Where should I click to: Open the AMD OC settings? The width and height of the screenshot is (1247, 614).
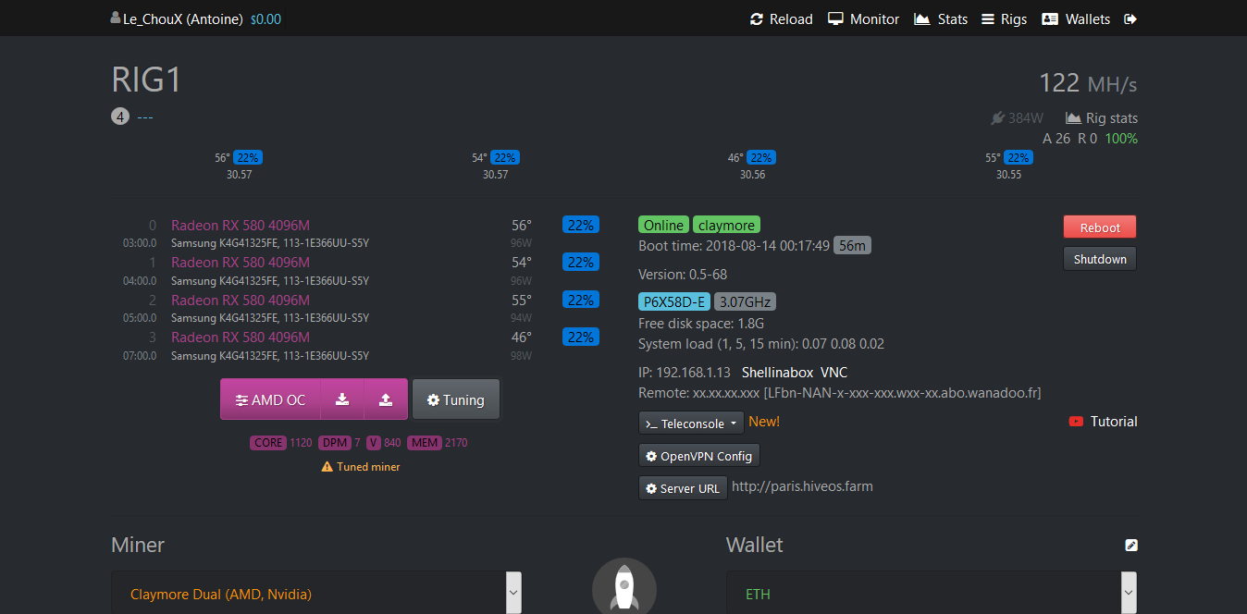pos(270,399)
